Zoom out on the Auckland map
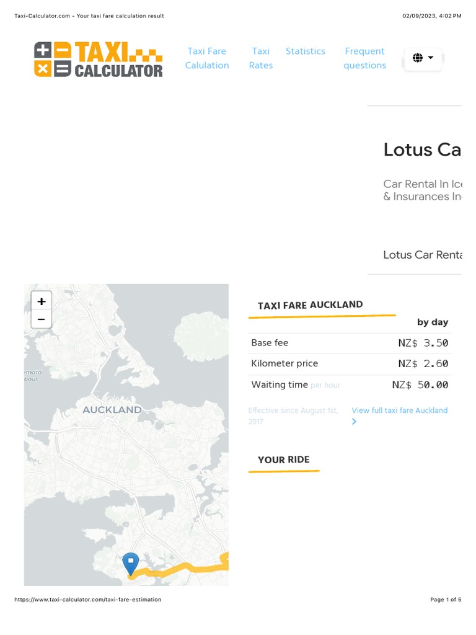 42,319
